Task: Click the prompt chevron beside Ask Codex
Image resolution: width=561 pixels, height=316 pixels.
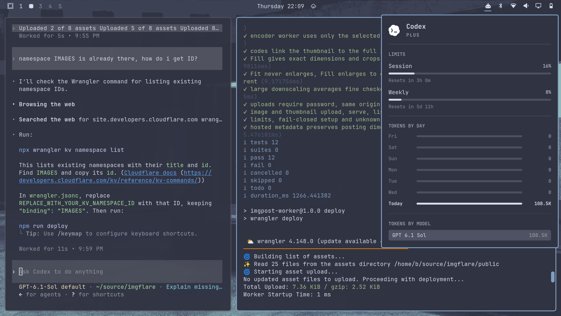Action: tap(14, 272)
